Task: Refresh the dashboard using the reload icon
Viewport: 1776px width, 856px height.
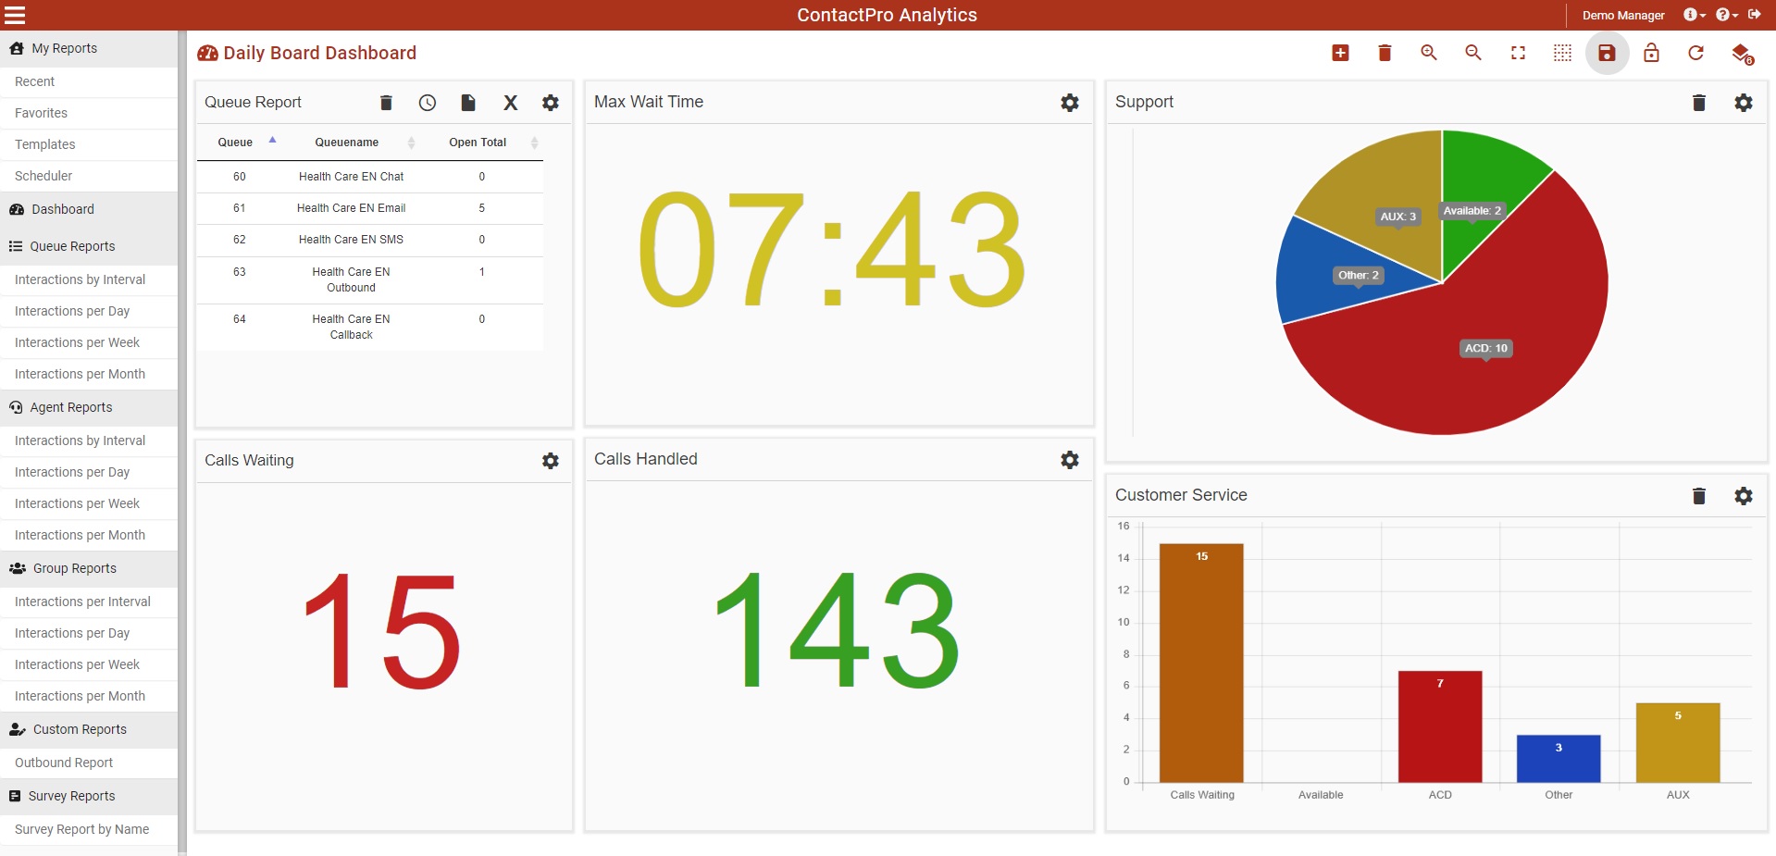Action: [1695, 53]
